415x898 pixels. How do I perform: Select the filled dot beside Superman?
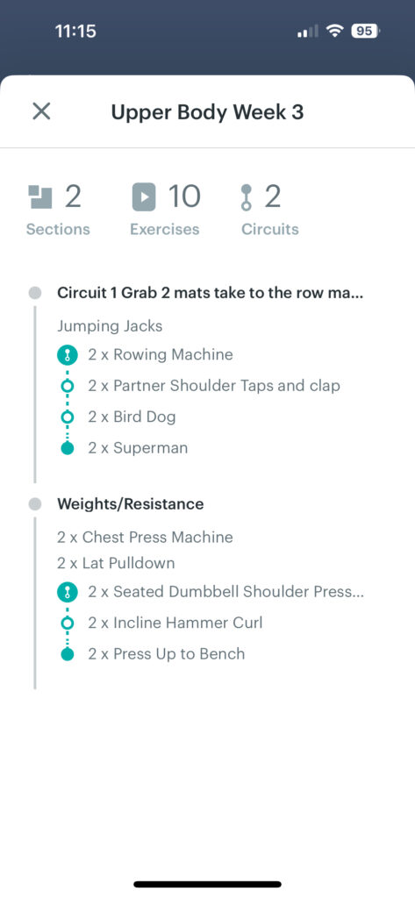point(67,448)
